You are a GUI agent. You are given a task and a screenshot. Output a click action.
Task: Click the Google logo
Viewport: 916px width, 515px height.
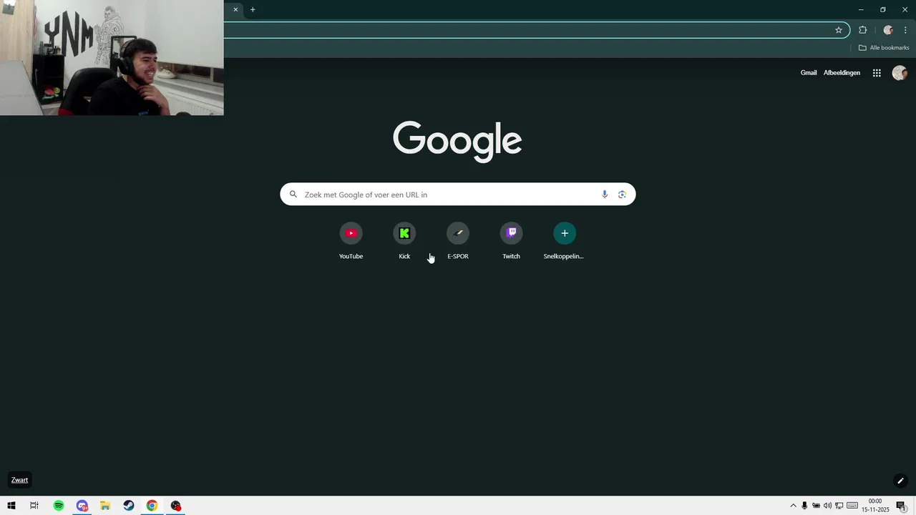(x=457, y=141)
